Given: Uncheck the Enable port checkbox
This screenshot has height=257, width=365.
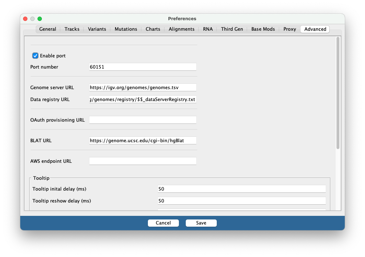Looking at the screenshot, I should tap(35, 56).
